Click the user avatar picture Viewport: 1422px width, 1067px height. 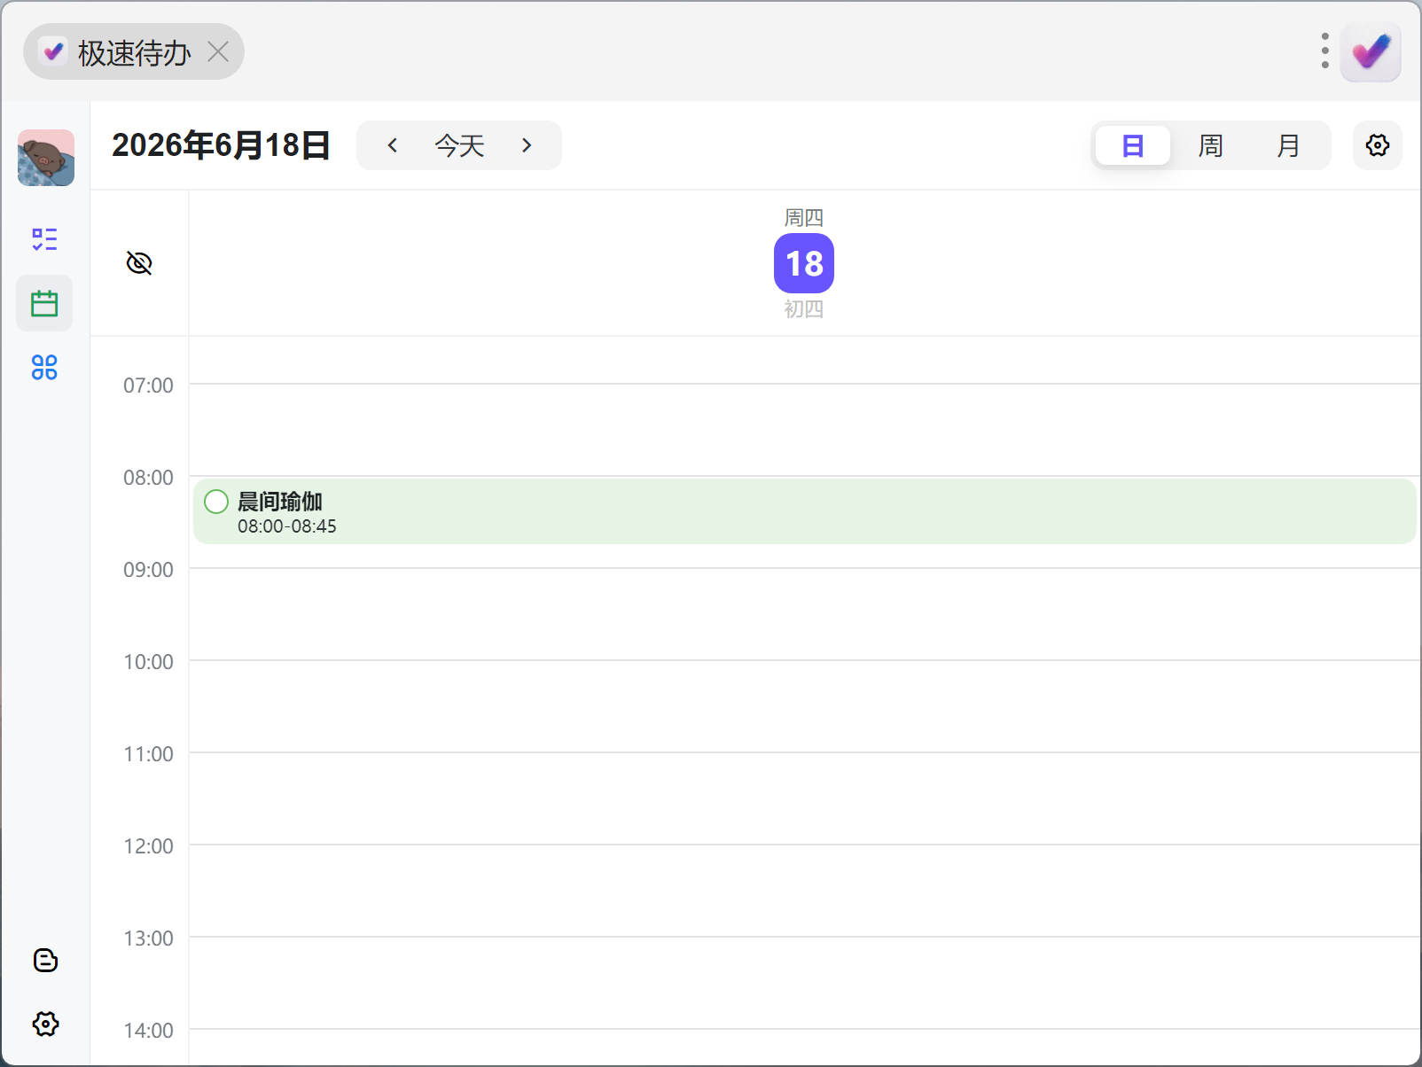click(46, 158)
